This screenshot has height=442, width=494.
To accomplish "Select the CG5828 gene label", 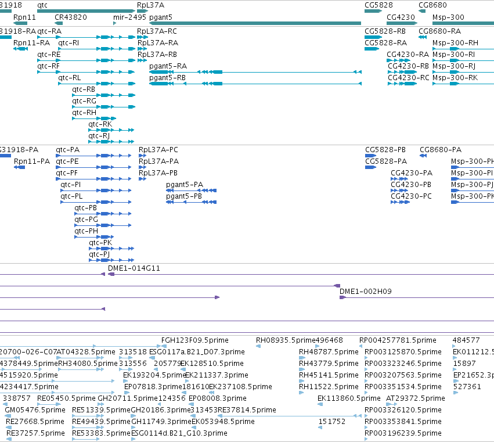I will coord(378,5).
